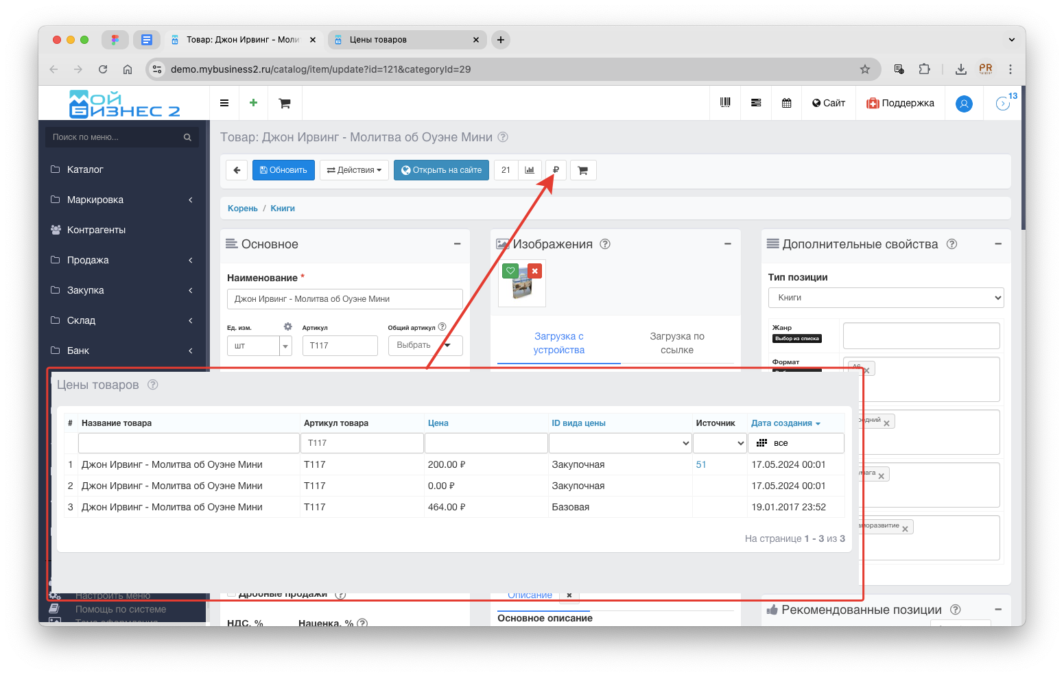The image size is (1064, 677).
Task: Click Наименование input field
Action: click(345, 299)
